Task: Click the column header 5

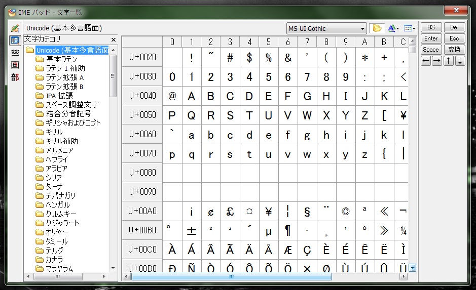Action: pyautogui.click(x=269, y=42)
